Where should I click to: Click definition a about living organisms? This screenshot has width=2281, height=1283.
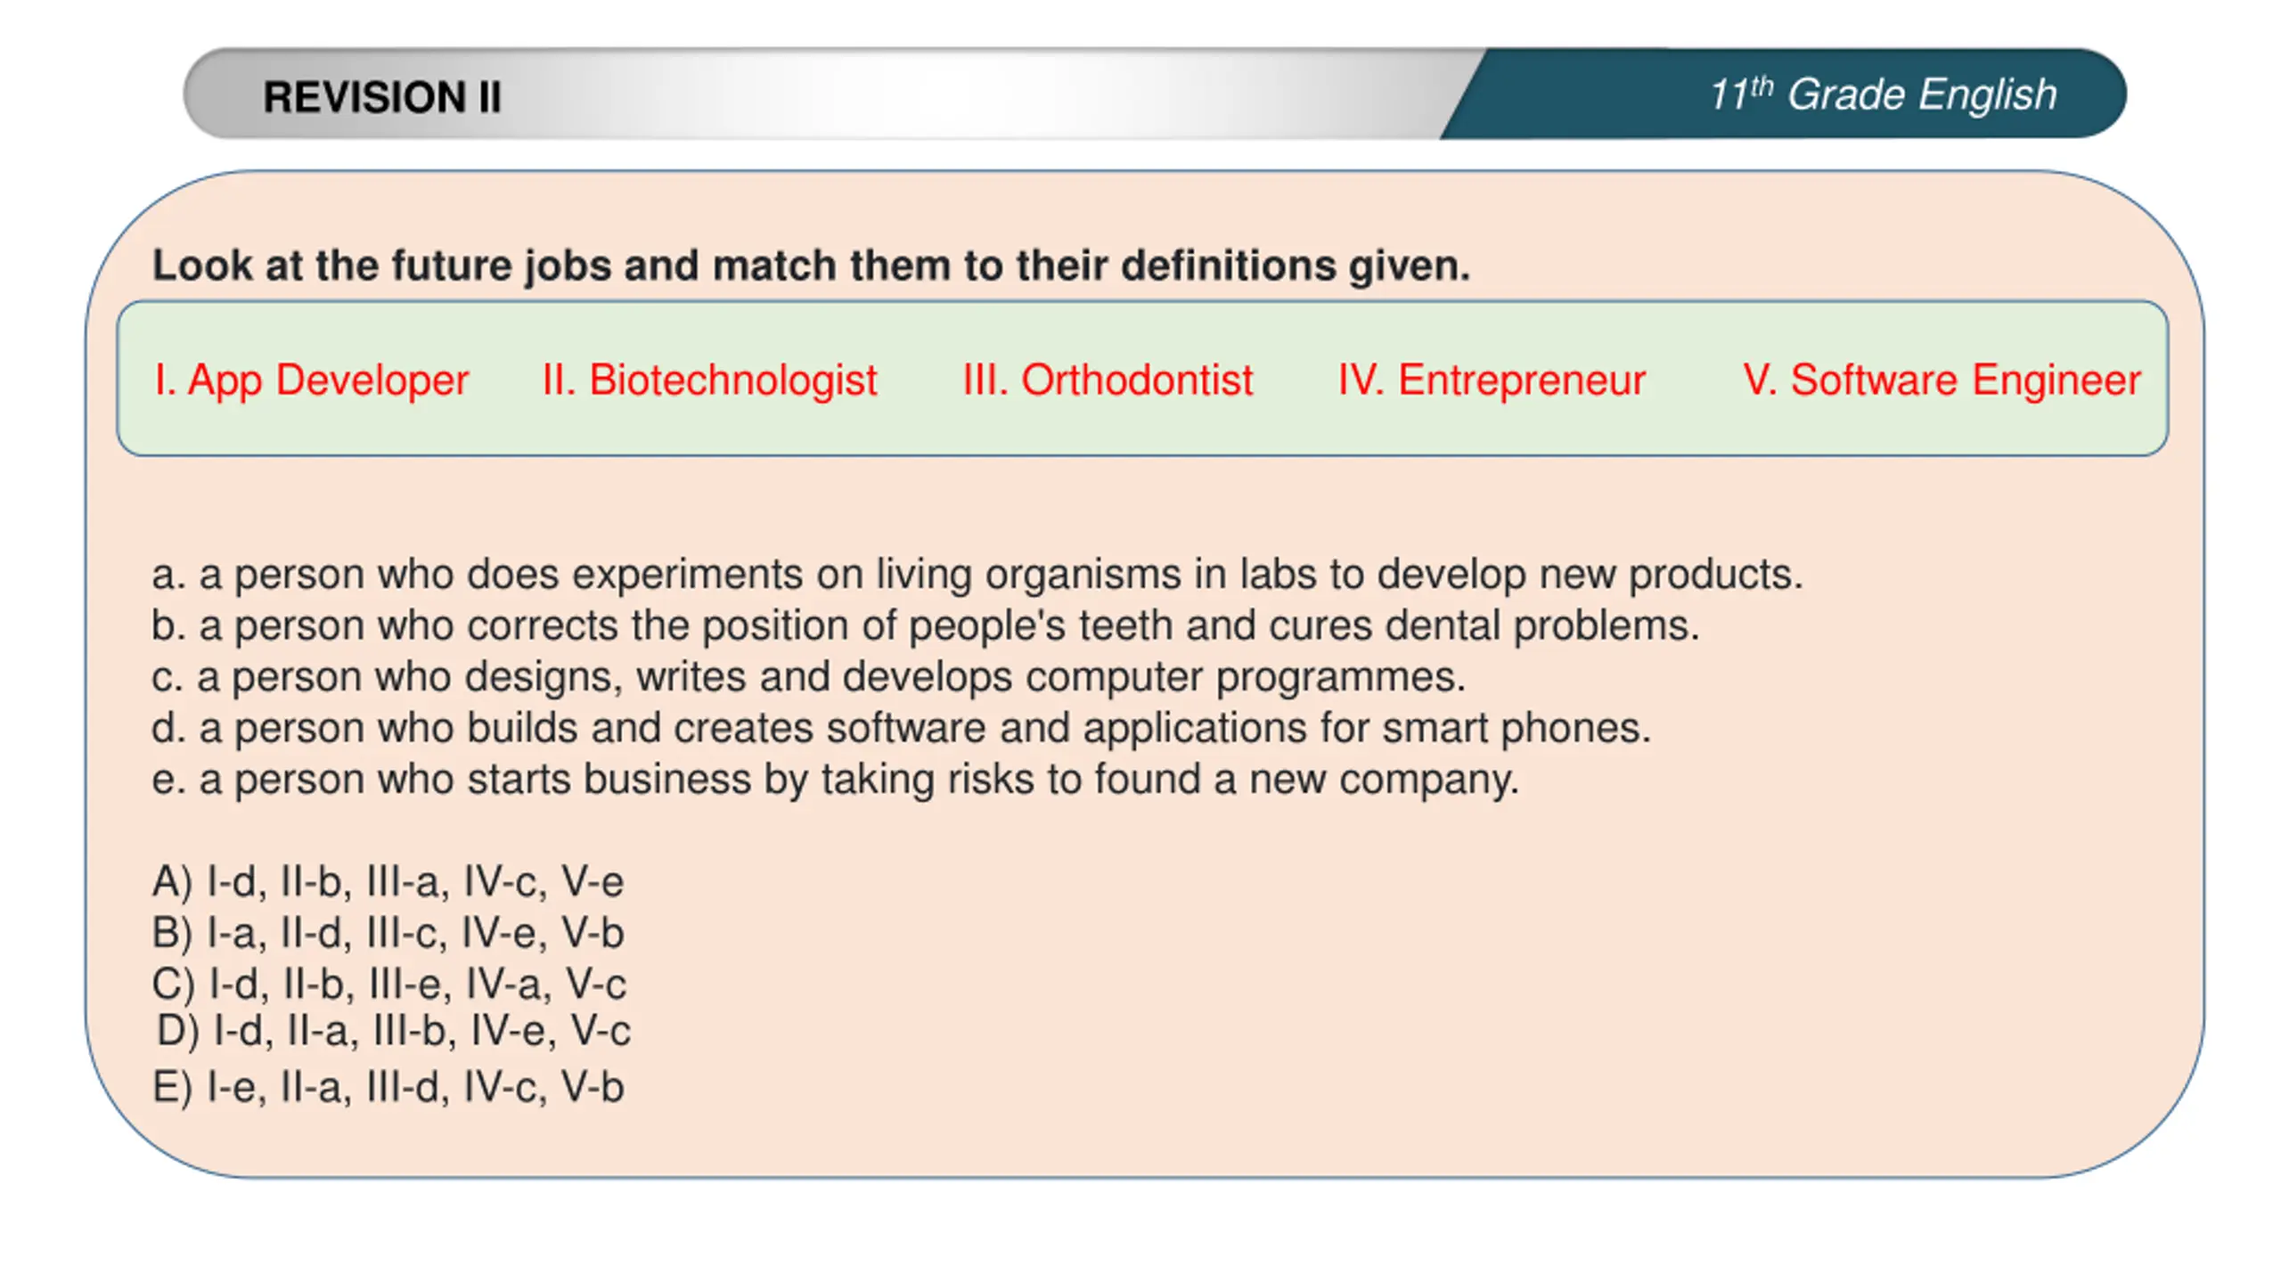click(x=977, y=575)
